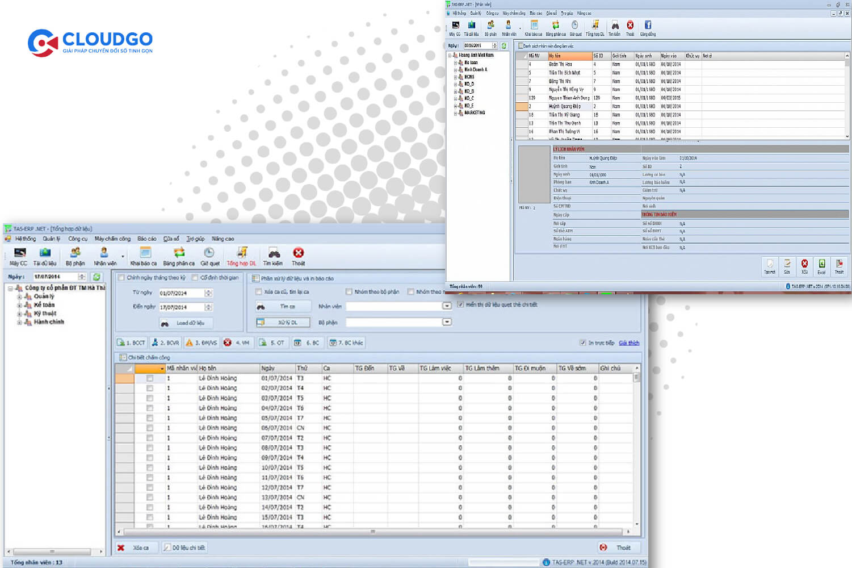Screen dimensions: 852x568
Task: Expand Kế toán tree node
Action: [19, 305]
